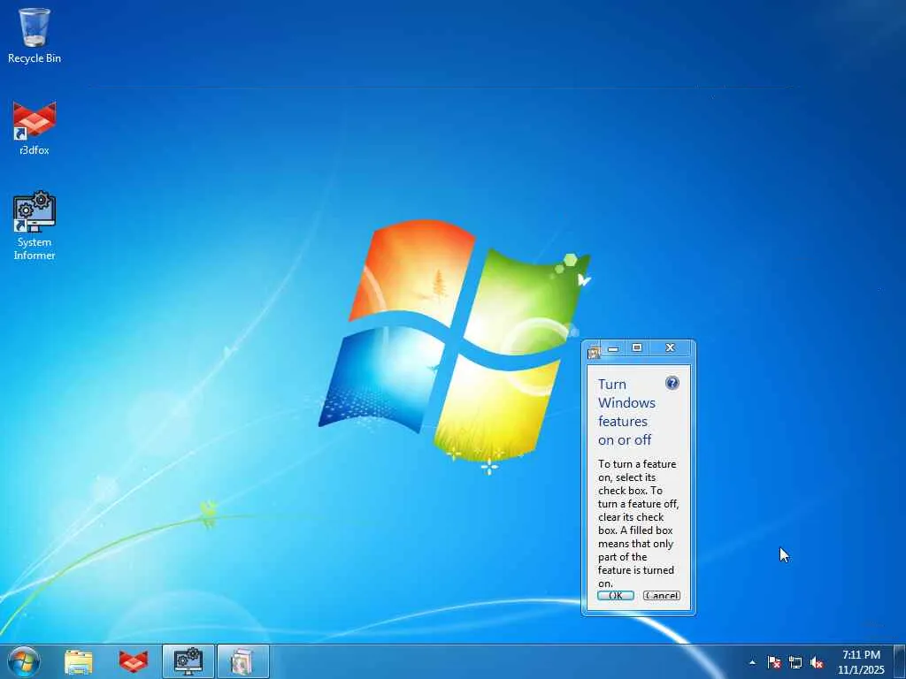The image size is (906, 679).
Task: Click the Show desktop strip
Action: point(900,661)
